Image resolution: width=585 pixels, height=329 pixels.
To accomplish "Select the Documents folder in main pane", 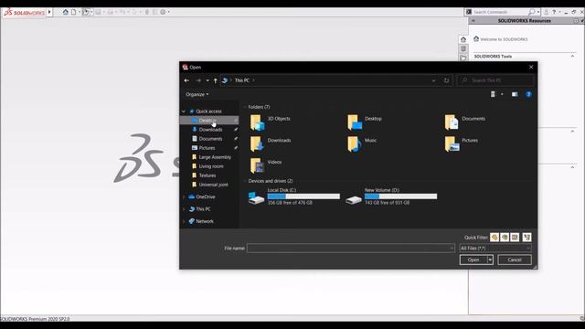I will click(465, 122).
